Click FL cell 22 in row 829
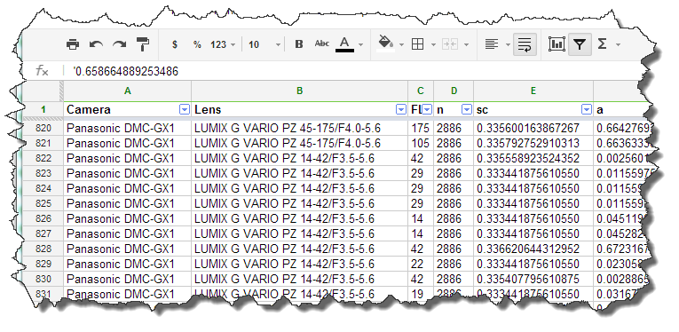 (421, 264)
